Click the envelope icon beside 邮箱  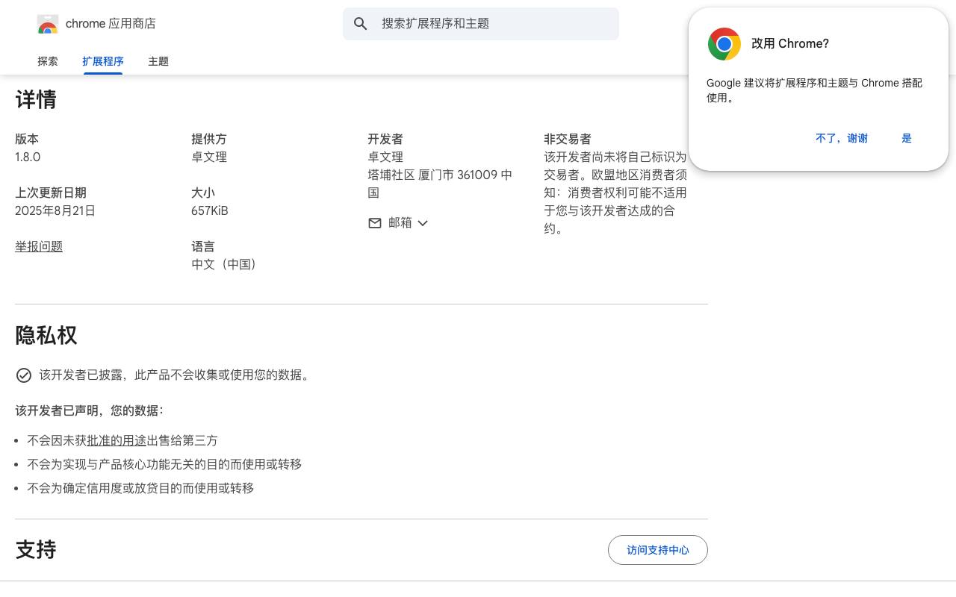[x=375, y=223]
